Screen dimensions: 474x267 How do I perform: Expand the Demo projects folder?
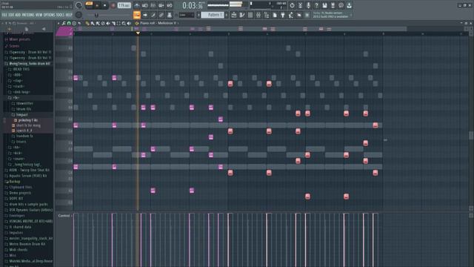[20, 193]
